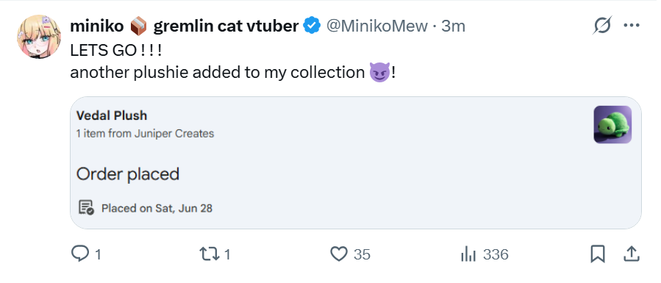This screenshot has height=283, width=661.
Task: Click the repost arrows icon
Action: (x=210, y=254)
